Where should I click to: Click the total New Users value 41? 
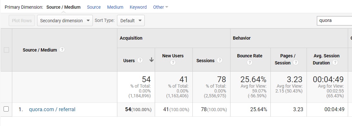(184, 79)
